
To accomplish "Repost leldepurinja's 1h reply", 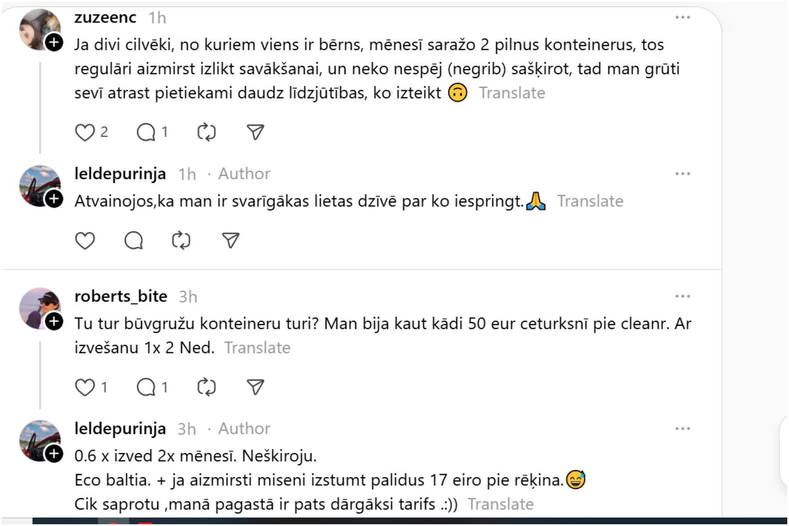I will [x=181, y=241].
